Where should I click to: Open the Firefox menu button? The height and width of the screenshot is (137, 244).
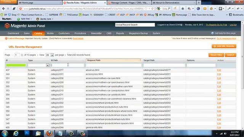pos(8,2)
